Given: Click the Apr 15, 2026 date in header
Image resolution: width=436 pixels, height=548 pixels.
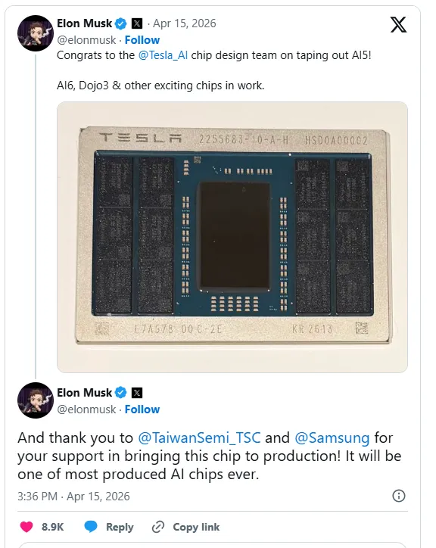Looking at the screenshot, I should point(185,23).
